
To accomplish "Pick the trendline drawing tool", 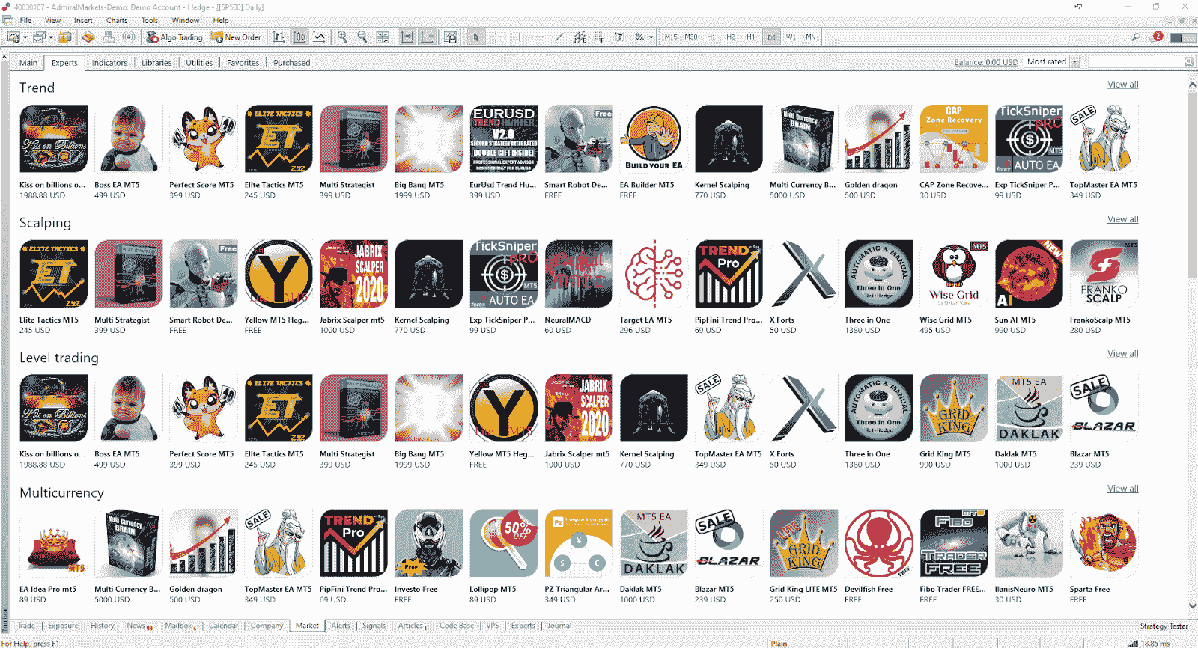I will (559, 37).
